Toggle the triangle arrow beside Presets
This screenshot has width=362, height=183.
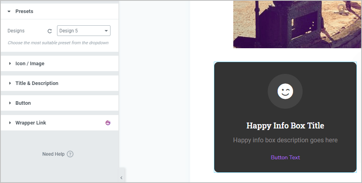pyautogui.click(x=9, y=11)
